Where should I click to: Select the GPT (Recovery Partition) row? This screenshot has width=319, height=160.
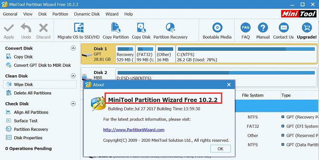[x=277, y=117]
